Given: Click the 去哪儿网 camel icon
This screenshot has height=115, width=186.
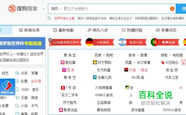Looking at the screenshot, I should click(x=95, y=77).
